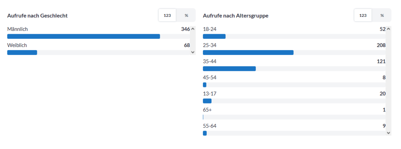Click the age group vertical scrollbar track

pyautogui.click(x=388, y=81)
